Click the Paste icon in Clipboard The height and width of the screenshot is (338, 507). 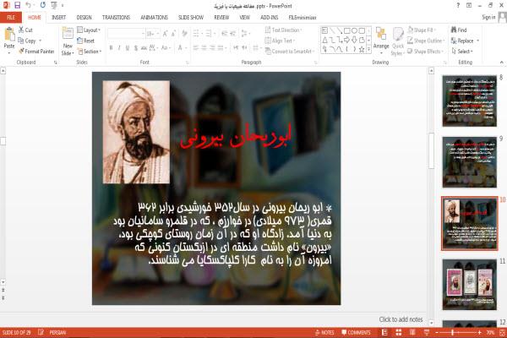coord(9,35)
